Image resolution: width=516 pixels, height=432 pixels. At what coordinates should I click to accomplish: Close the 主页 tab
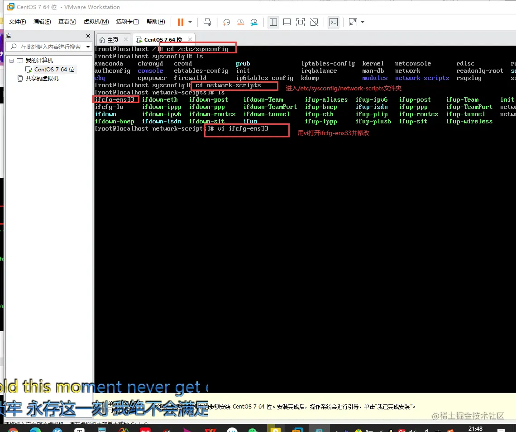click(x=126, y=39)
